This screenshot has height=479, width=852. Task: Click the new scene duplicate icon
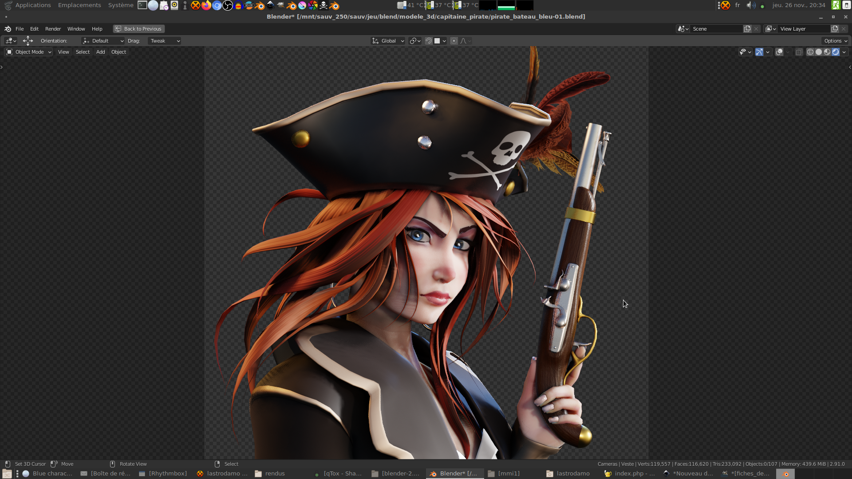pyautogui.click(x=747, y=29)
